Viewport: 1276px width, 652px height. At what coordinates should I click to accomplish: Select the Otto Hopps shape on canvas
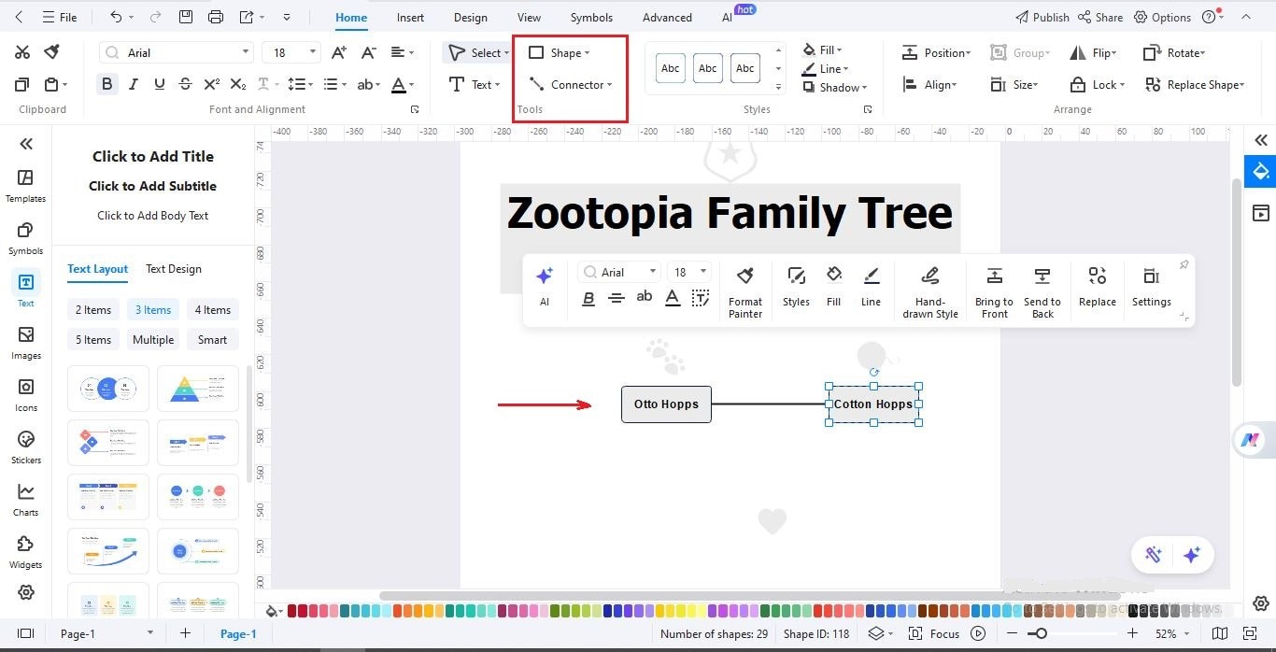click(666, 404)
